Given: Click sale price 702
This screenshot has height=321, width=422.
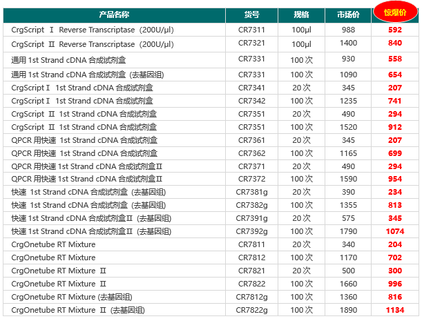Looking at the screenshot, I should click(x=395, y=258).
